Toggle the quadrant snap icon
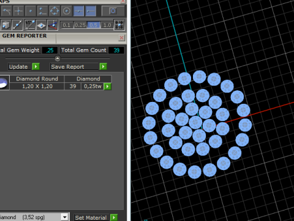The width and height of the screenshot is (294, 221). click(x=55, y=11)
